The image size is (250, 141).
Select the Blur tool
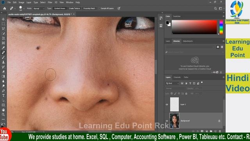(3, 81)
